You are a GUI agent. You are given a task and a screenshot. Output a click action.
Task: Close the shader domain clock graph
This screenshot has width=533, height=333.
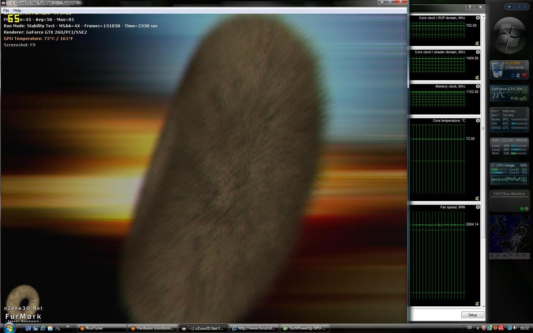click(478, 52)
